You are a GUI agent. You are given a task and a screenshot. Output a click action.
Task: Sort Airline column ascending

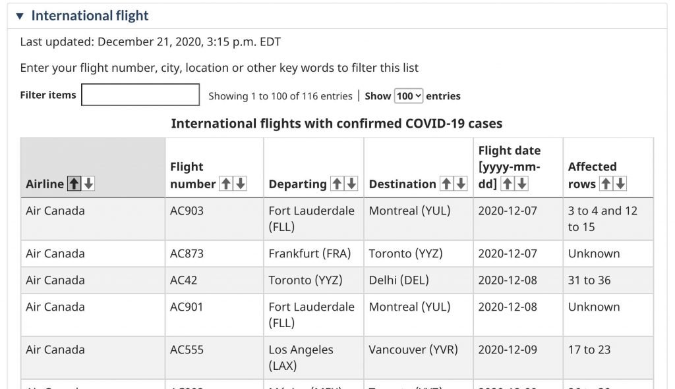[74, 184]
